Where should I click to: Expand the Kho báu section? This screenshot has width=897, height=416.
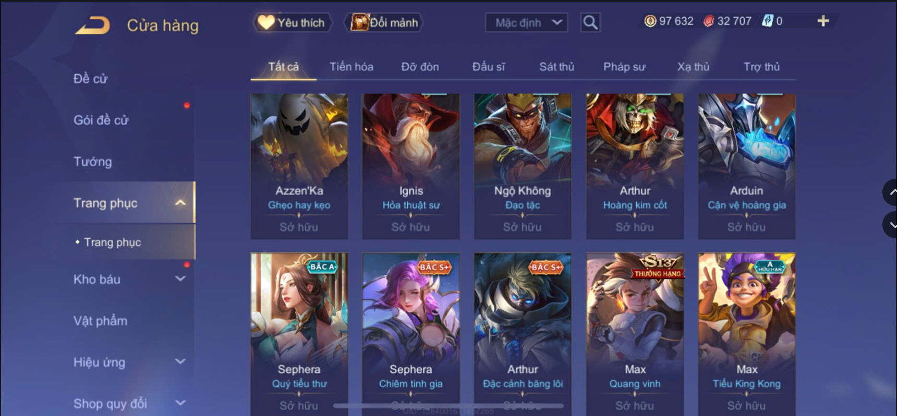click(180, 279)
